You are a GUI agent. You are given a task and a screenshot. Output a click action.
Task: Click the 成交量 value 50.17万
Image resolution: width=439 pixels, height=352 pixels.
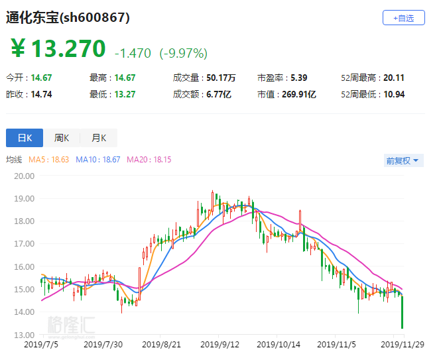coord(221,78)
